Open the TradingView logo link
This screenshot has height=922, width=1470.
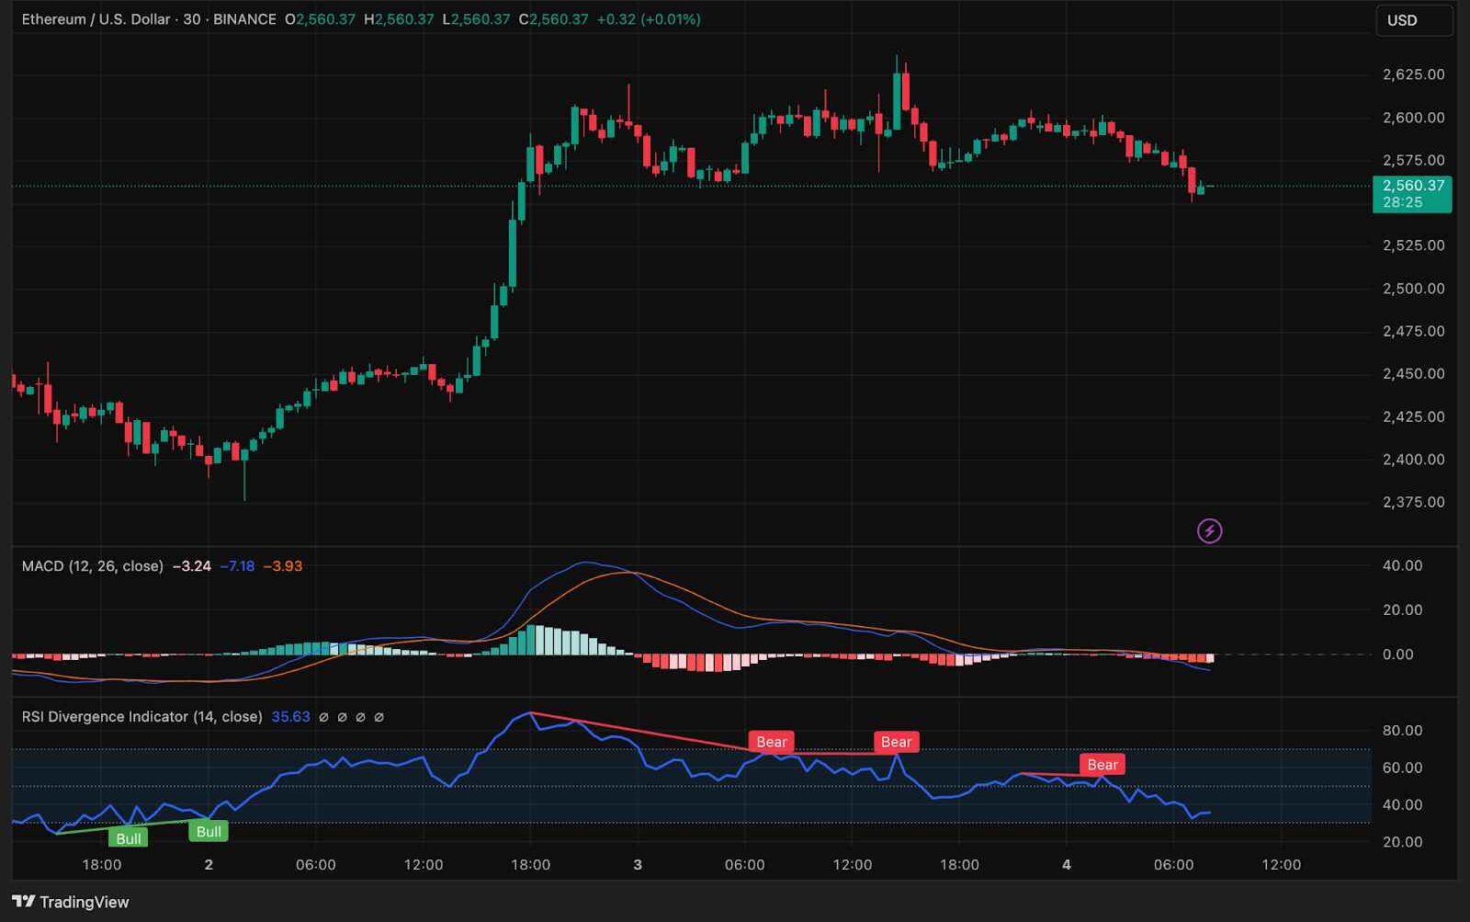tap(71, 902)
